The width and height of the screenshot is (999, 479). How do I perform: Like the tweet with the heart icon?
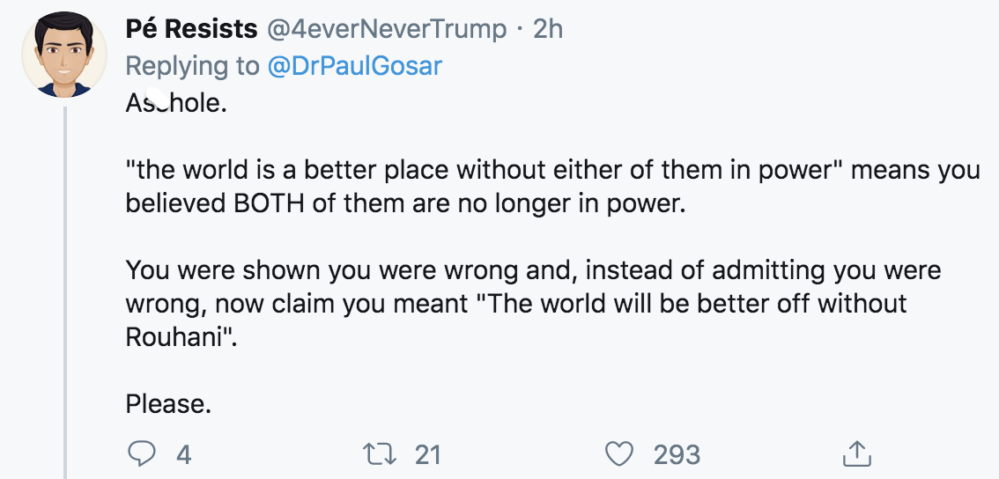click(621, 454)
